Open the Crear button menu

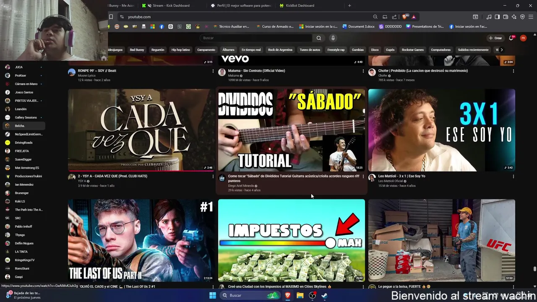[495, 38]
